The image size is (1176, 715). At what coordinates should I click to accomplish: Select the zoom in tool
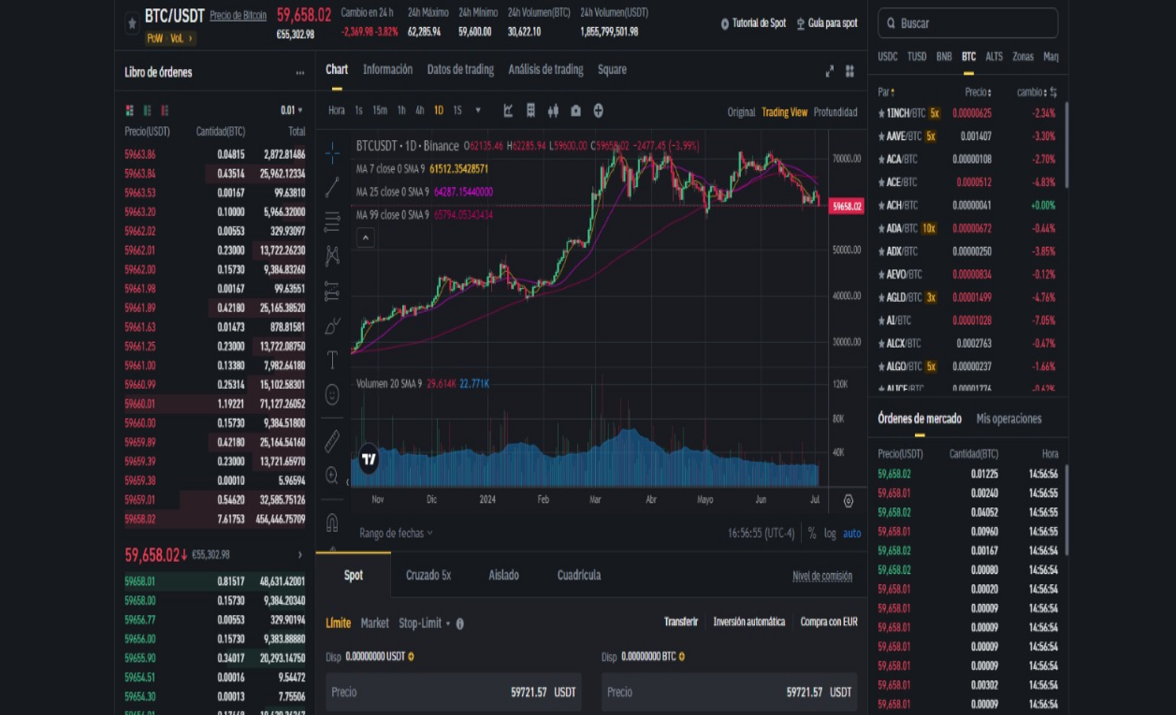coord(332,476)
